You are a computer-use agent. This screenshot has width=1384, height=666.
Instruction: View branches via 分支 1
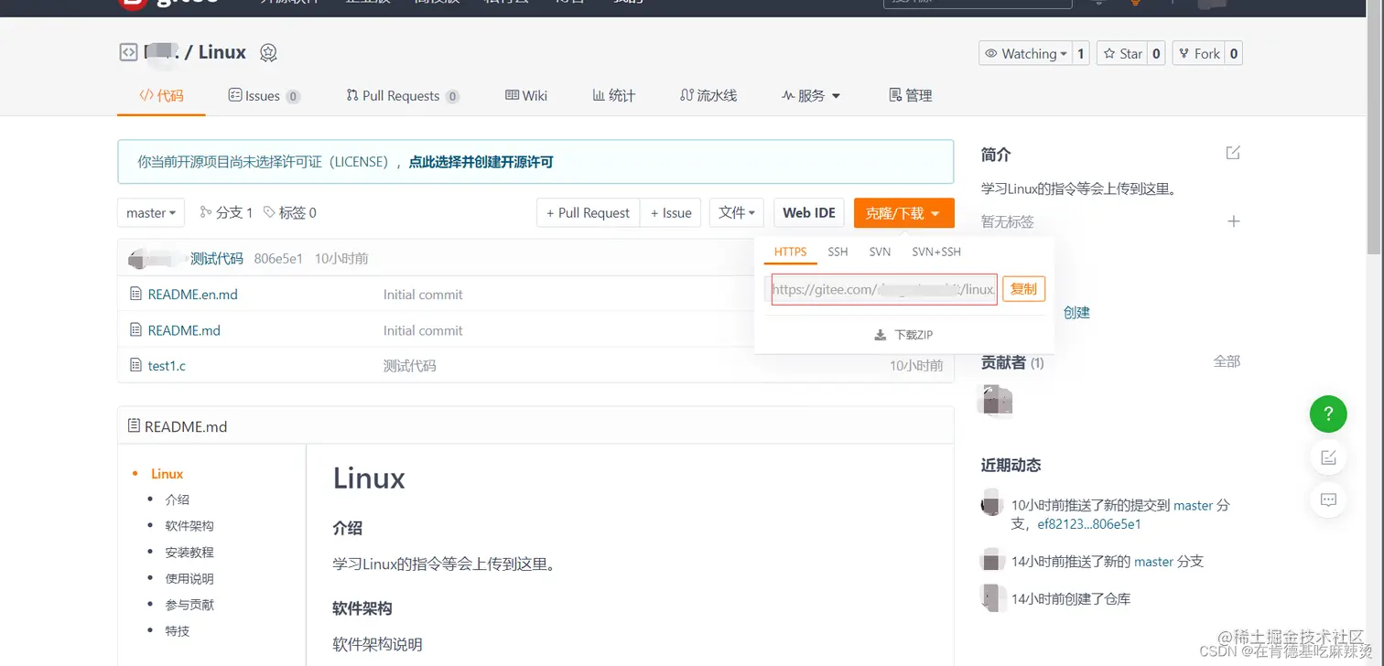coord(226,212)
